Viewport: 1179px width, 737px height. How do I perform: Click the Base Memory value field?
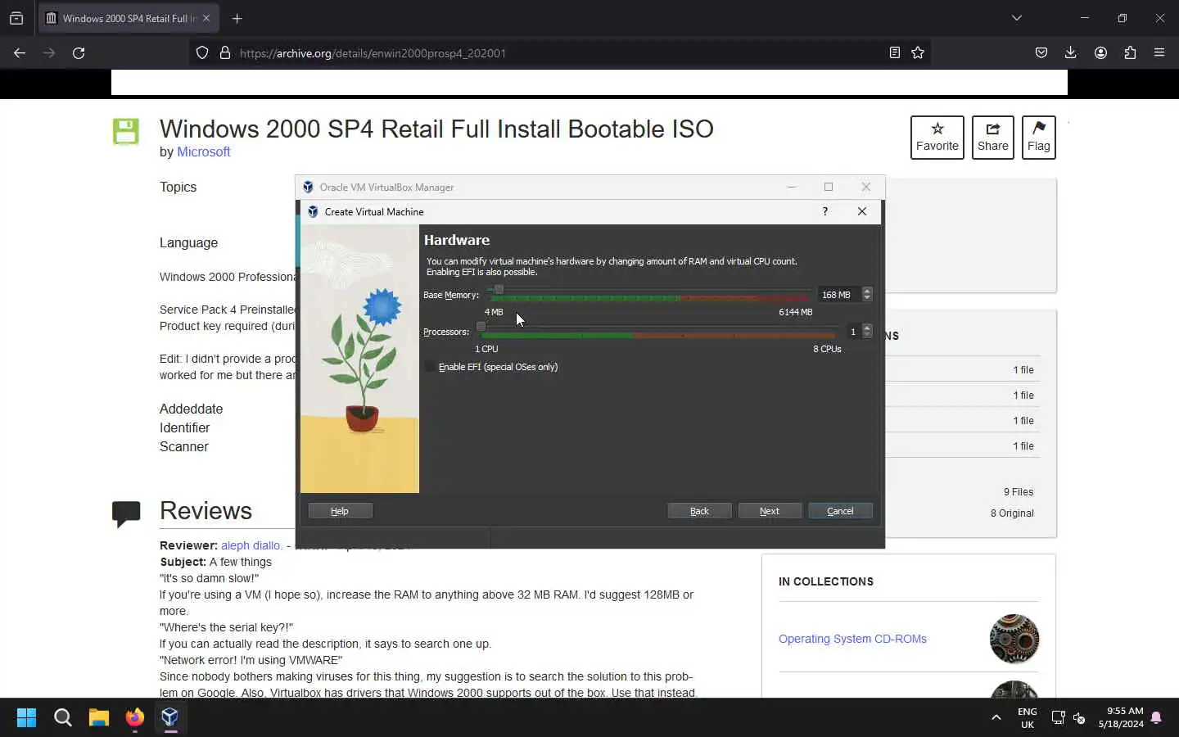839,295
